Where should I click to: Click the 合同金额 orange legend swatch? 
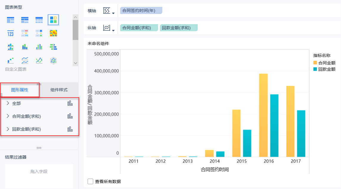(315, 63)
